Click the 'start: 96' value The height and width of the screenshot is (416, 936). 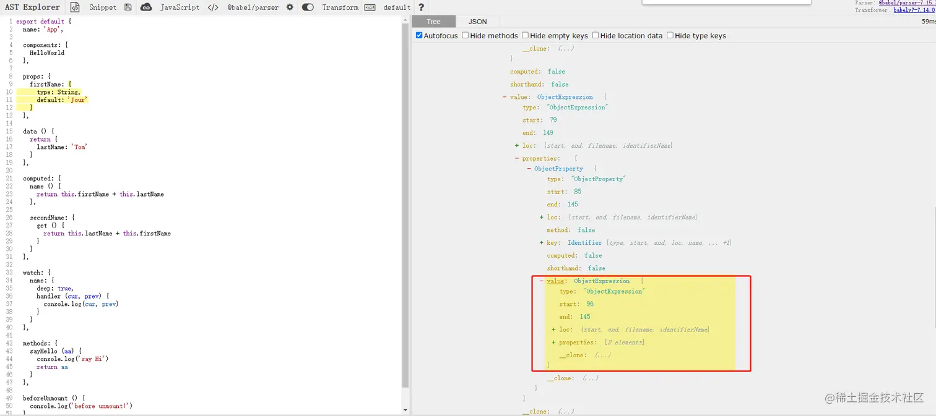(x=590, y=304)
